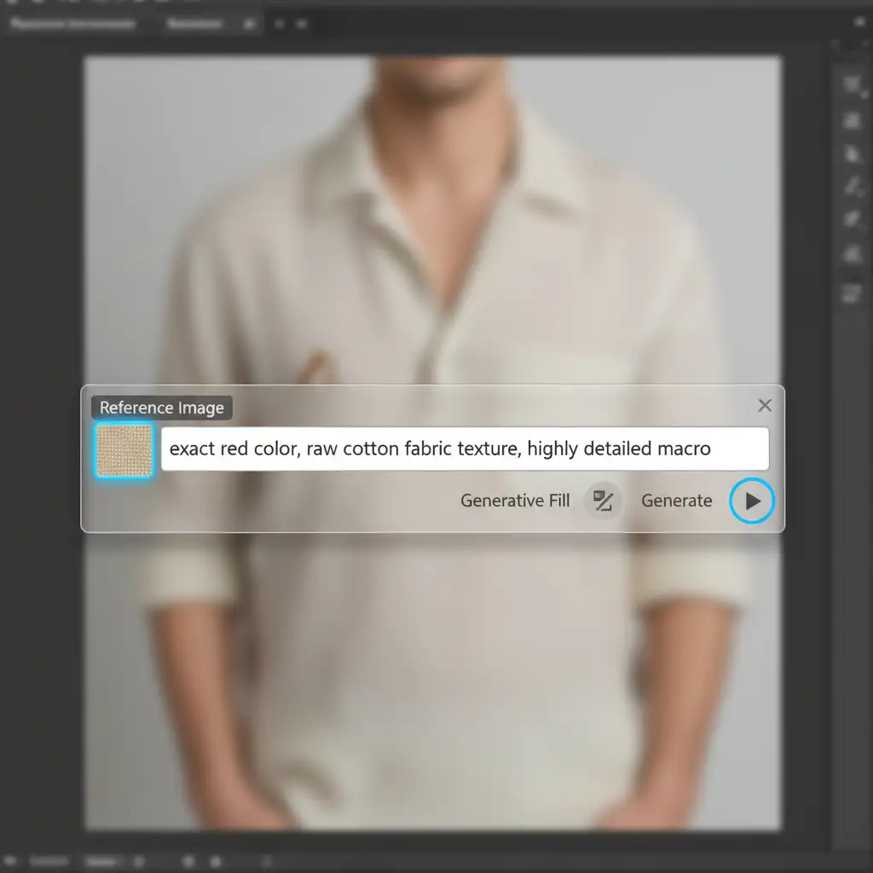873x873 pixels.
Task: Switch to the first document tab
Action: (72, 24)
